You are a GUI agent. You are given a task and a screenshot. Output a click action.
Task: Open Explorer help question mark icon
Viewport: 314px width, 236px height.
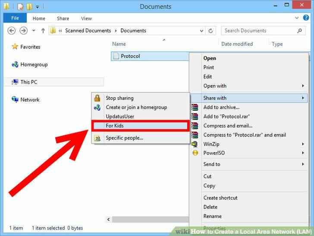click(306, 18)
